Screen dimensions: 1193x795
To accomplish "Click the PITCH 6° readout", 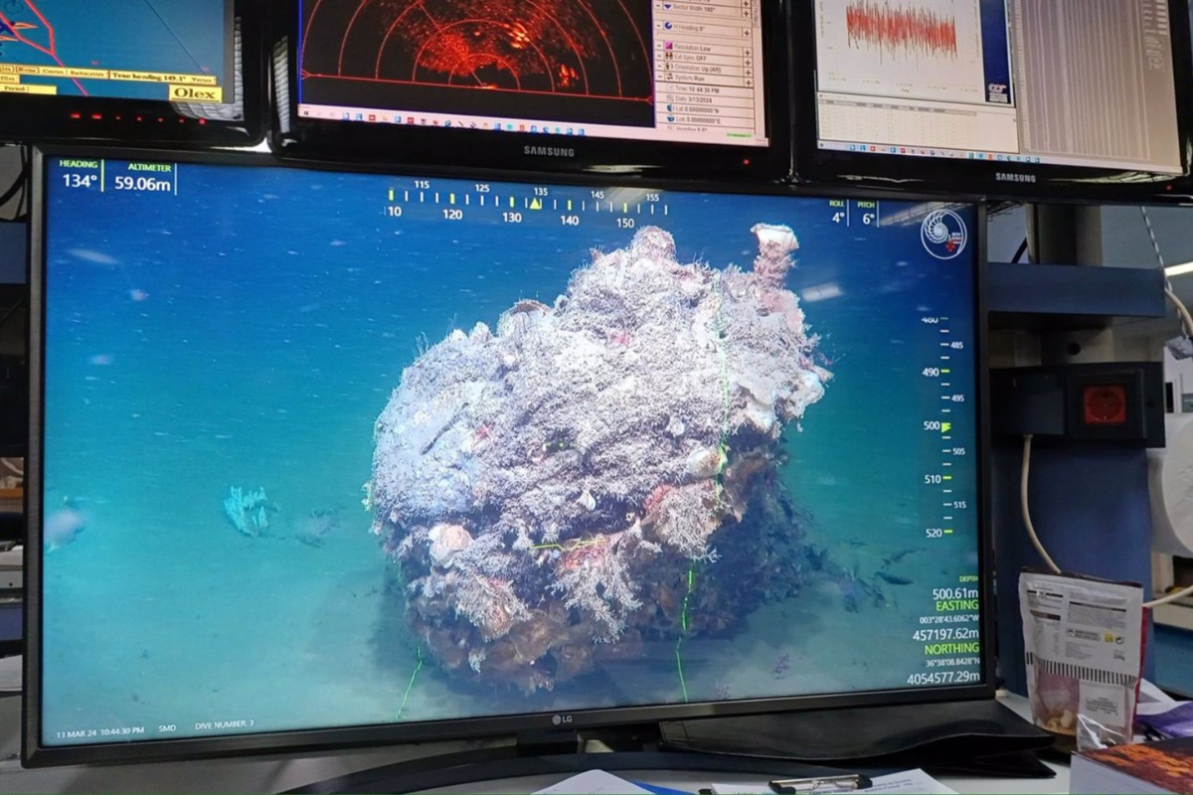I will [x=867, y=213].
